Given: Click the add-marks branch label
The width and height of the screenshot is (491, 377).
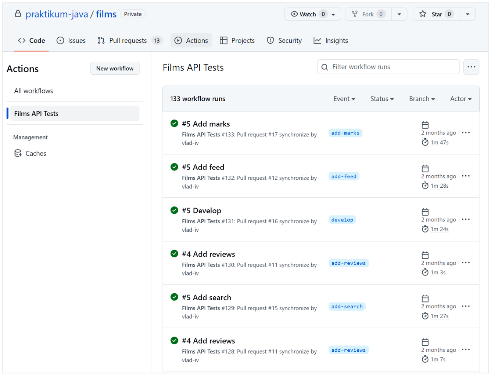Looking at the screenshot, I should point(345,133).
